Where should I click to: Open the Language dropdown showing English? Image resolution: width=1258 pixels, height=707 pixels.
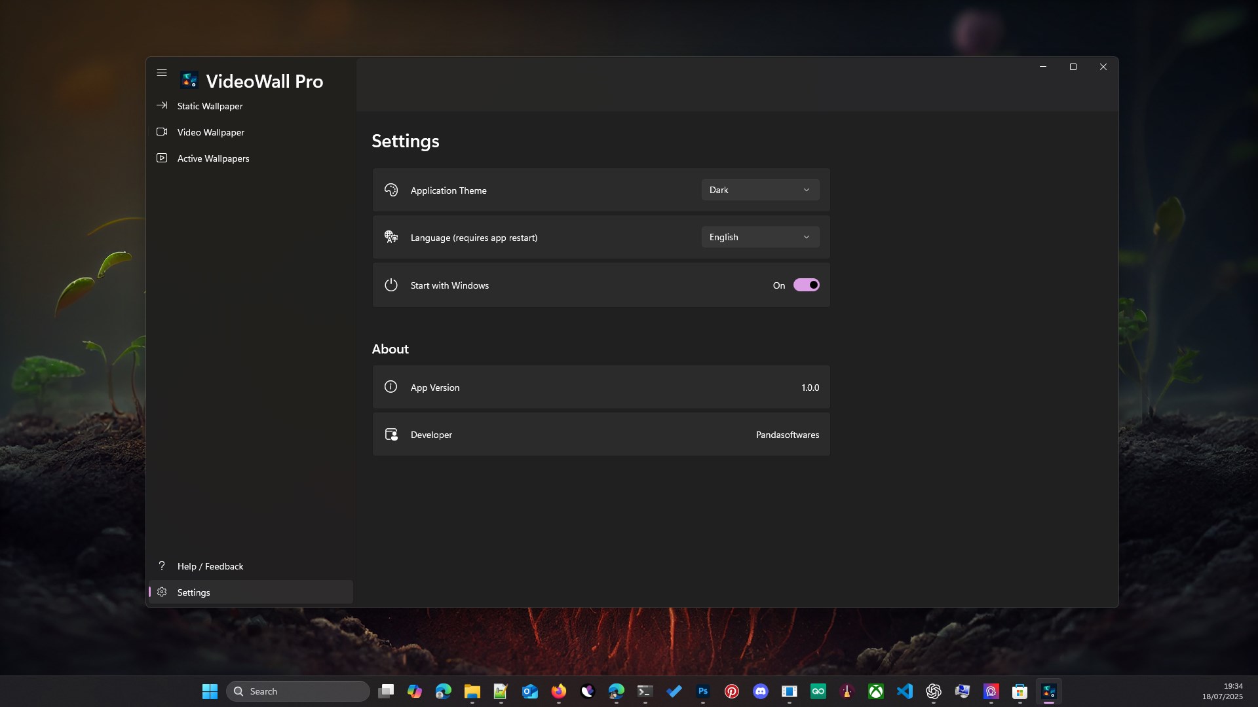click(x=760, y=237)
